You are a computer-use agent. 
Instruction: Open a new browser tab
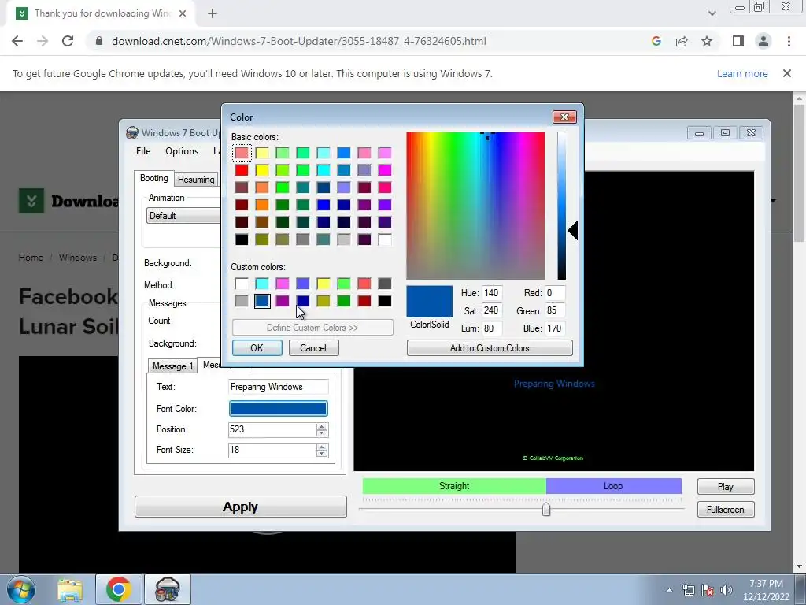point(213,13)
